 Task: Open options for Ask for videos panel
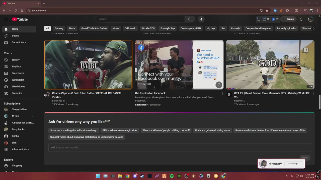[311, 116]
